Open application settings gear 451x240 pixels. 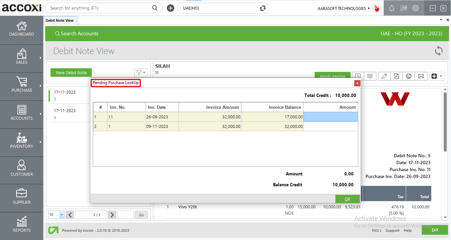(x=415, y=8)
